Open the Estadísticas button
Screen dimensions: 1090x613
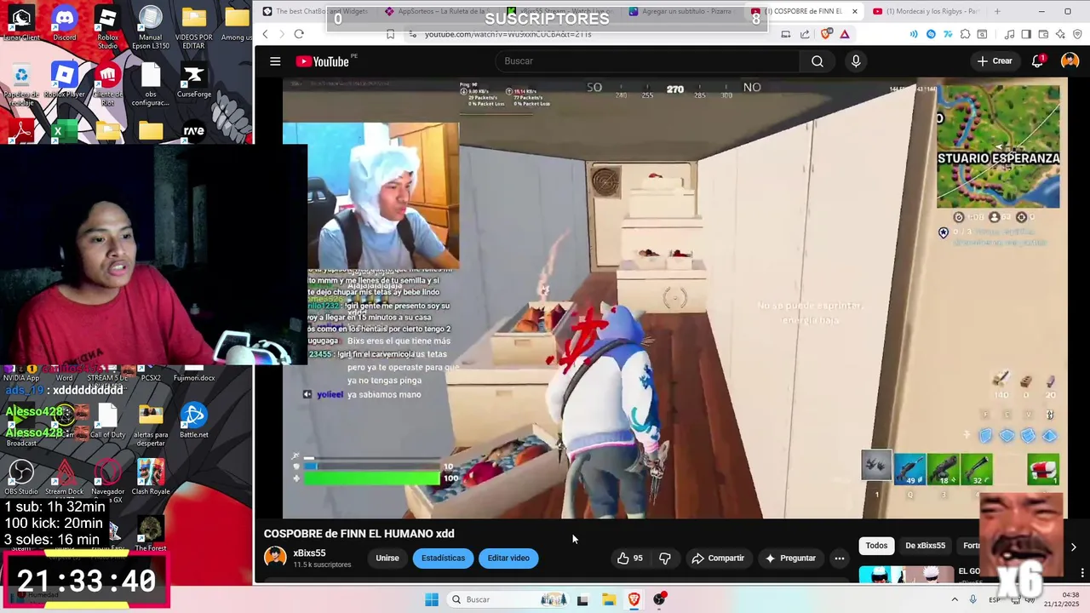(x=444, y=559)
